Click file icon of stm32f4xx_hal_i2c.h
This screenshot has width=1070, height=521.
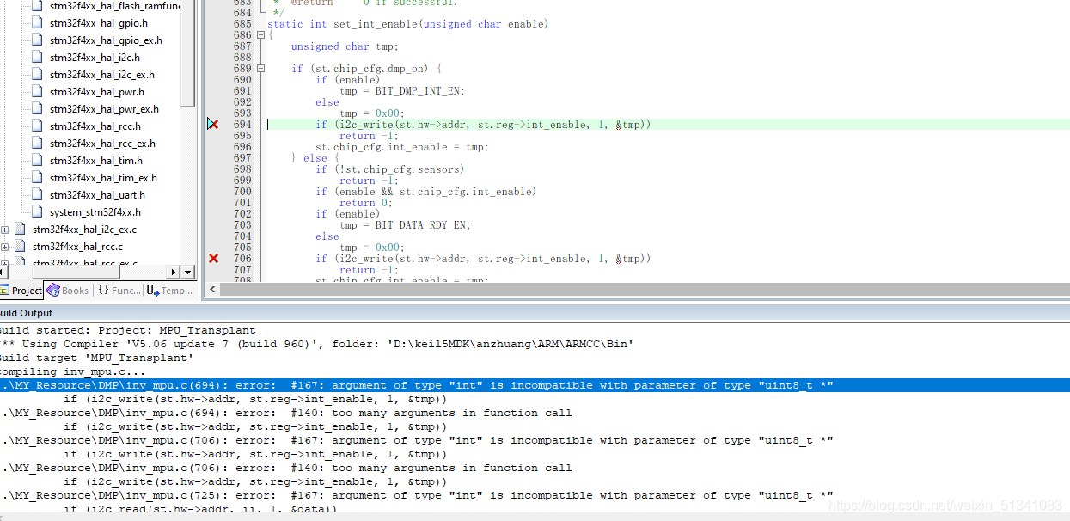37,58
